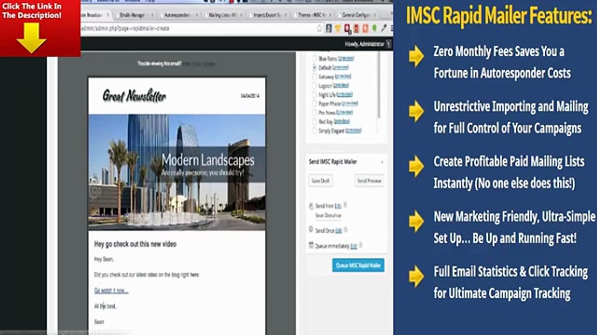The image size is (597, 335).
Task: Open the Howdy, Administrator account menu
Action: point(365,44)
